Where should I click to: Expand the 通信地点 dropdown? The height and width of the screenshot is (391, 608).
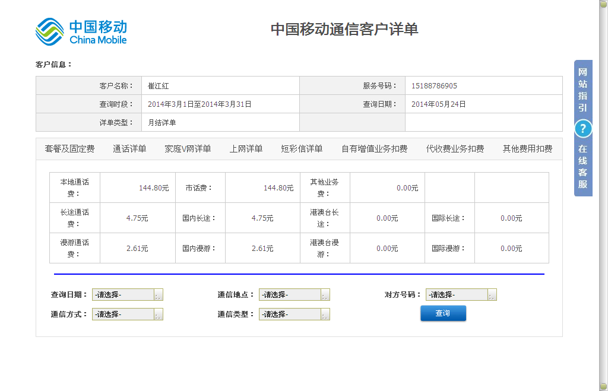point(294,295)
